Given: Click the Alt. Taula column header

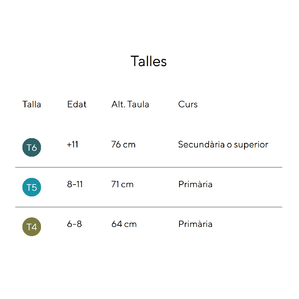Looking at the screenshot, I should [130, 104].
